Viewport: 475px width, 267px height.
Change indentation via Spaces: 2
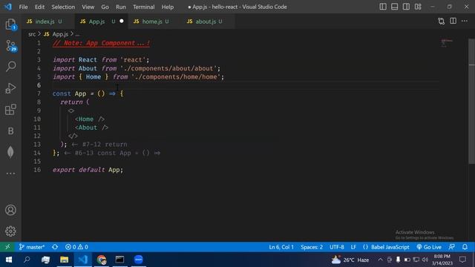point(312,247)
